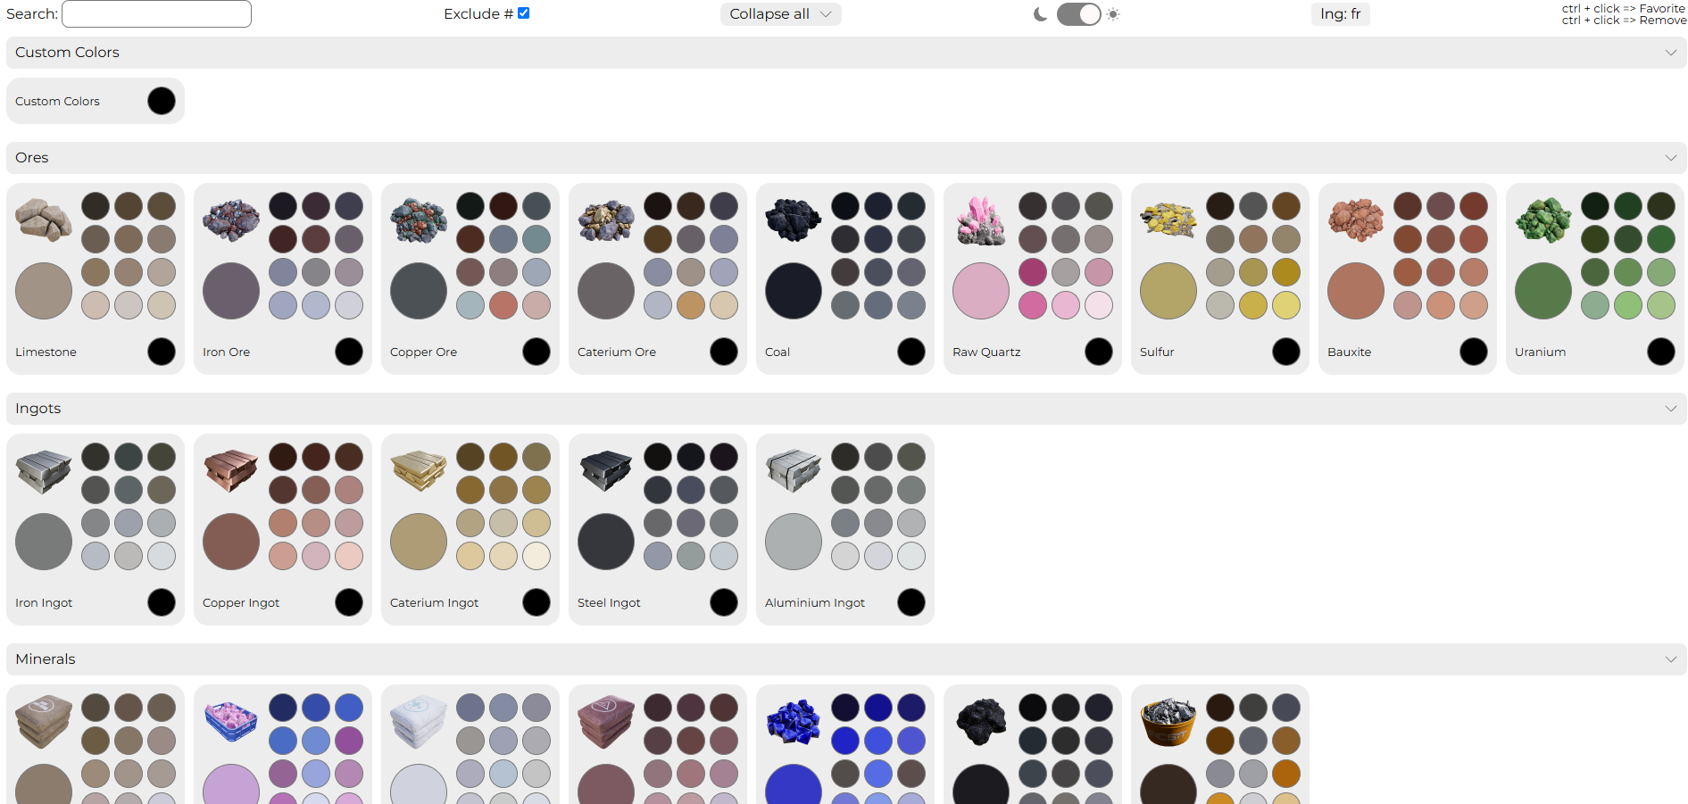1688x804 pixels.
Task: Click the Aluminium Ingot item image
Action: [x=794, y=472]
